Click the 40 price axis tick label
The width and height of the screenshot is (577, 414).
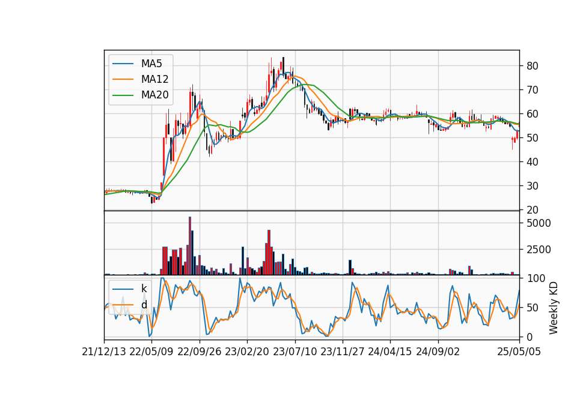pos(533,162)
